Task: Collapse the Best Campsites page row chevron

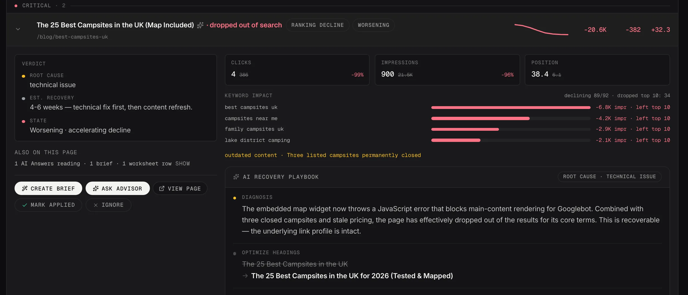Action: [x=18, y=29]
